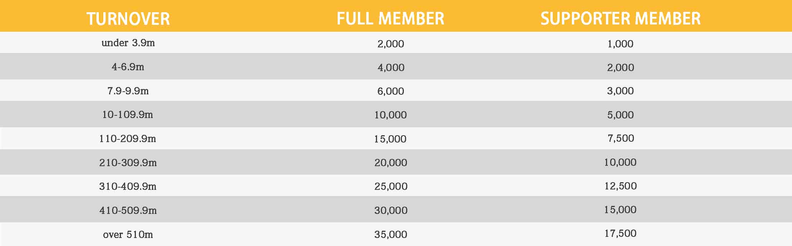Click the 35,000 full member fee
Image resolution: width=792 pixels, height=246 pixels.
click(x=391, y=235)
